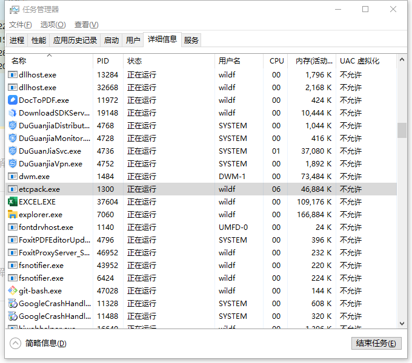Click the icon of fsnotifier.exe PID 6424

pyautogui.click(x=13, y=278)
